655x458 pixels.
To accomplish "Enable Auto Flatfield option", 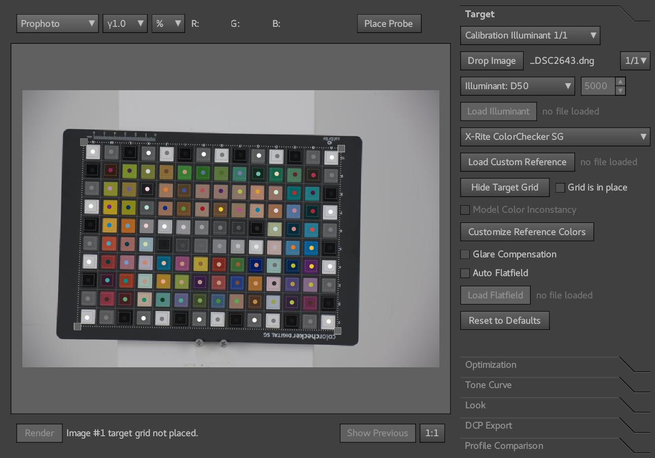I will (x=465, y=273).
